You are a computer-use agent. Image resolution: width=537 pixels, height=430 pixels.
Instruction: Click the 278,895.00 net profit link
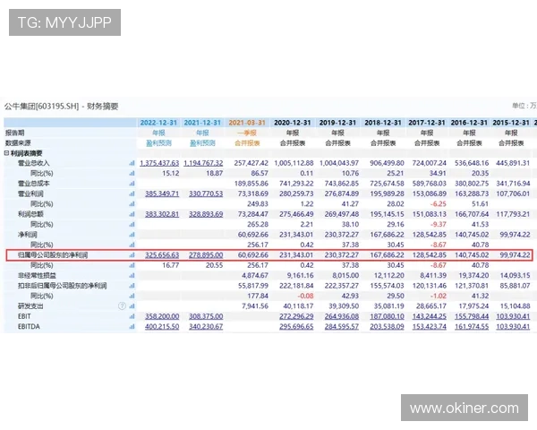pyautogui.click(x=203, y=255)
